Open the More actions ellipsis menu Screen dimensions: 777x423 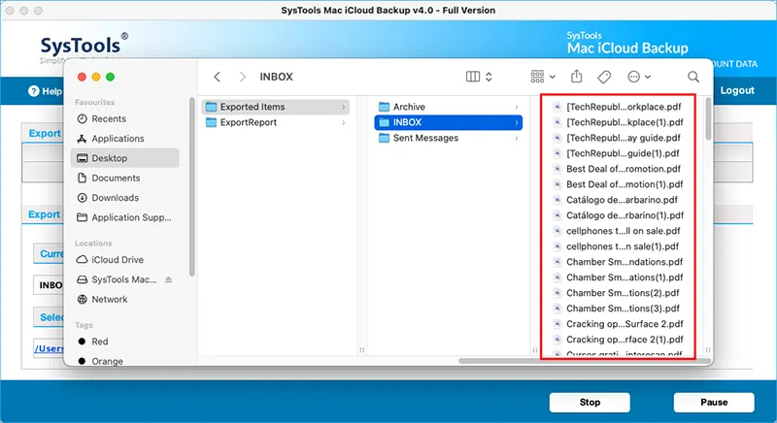pos(639,77)
